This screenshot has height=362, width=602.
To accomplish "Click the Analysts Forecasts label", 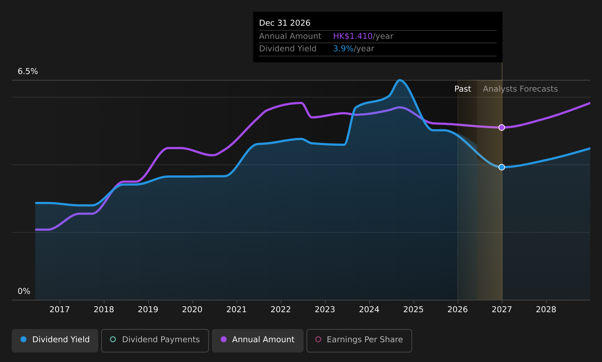I will 520,89.
